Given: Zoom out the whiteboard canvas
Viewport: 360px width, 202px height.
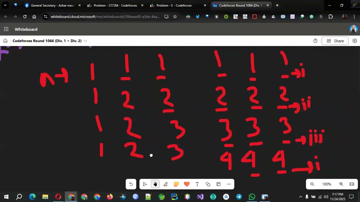Looking at the screenshot, I should point(312,184).
